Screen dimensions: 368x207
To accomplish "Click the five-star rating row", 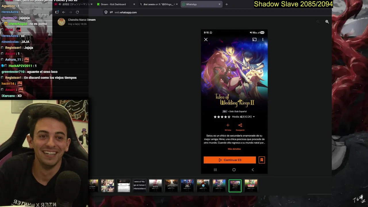I will (x=222, y=117).
